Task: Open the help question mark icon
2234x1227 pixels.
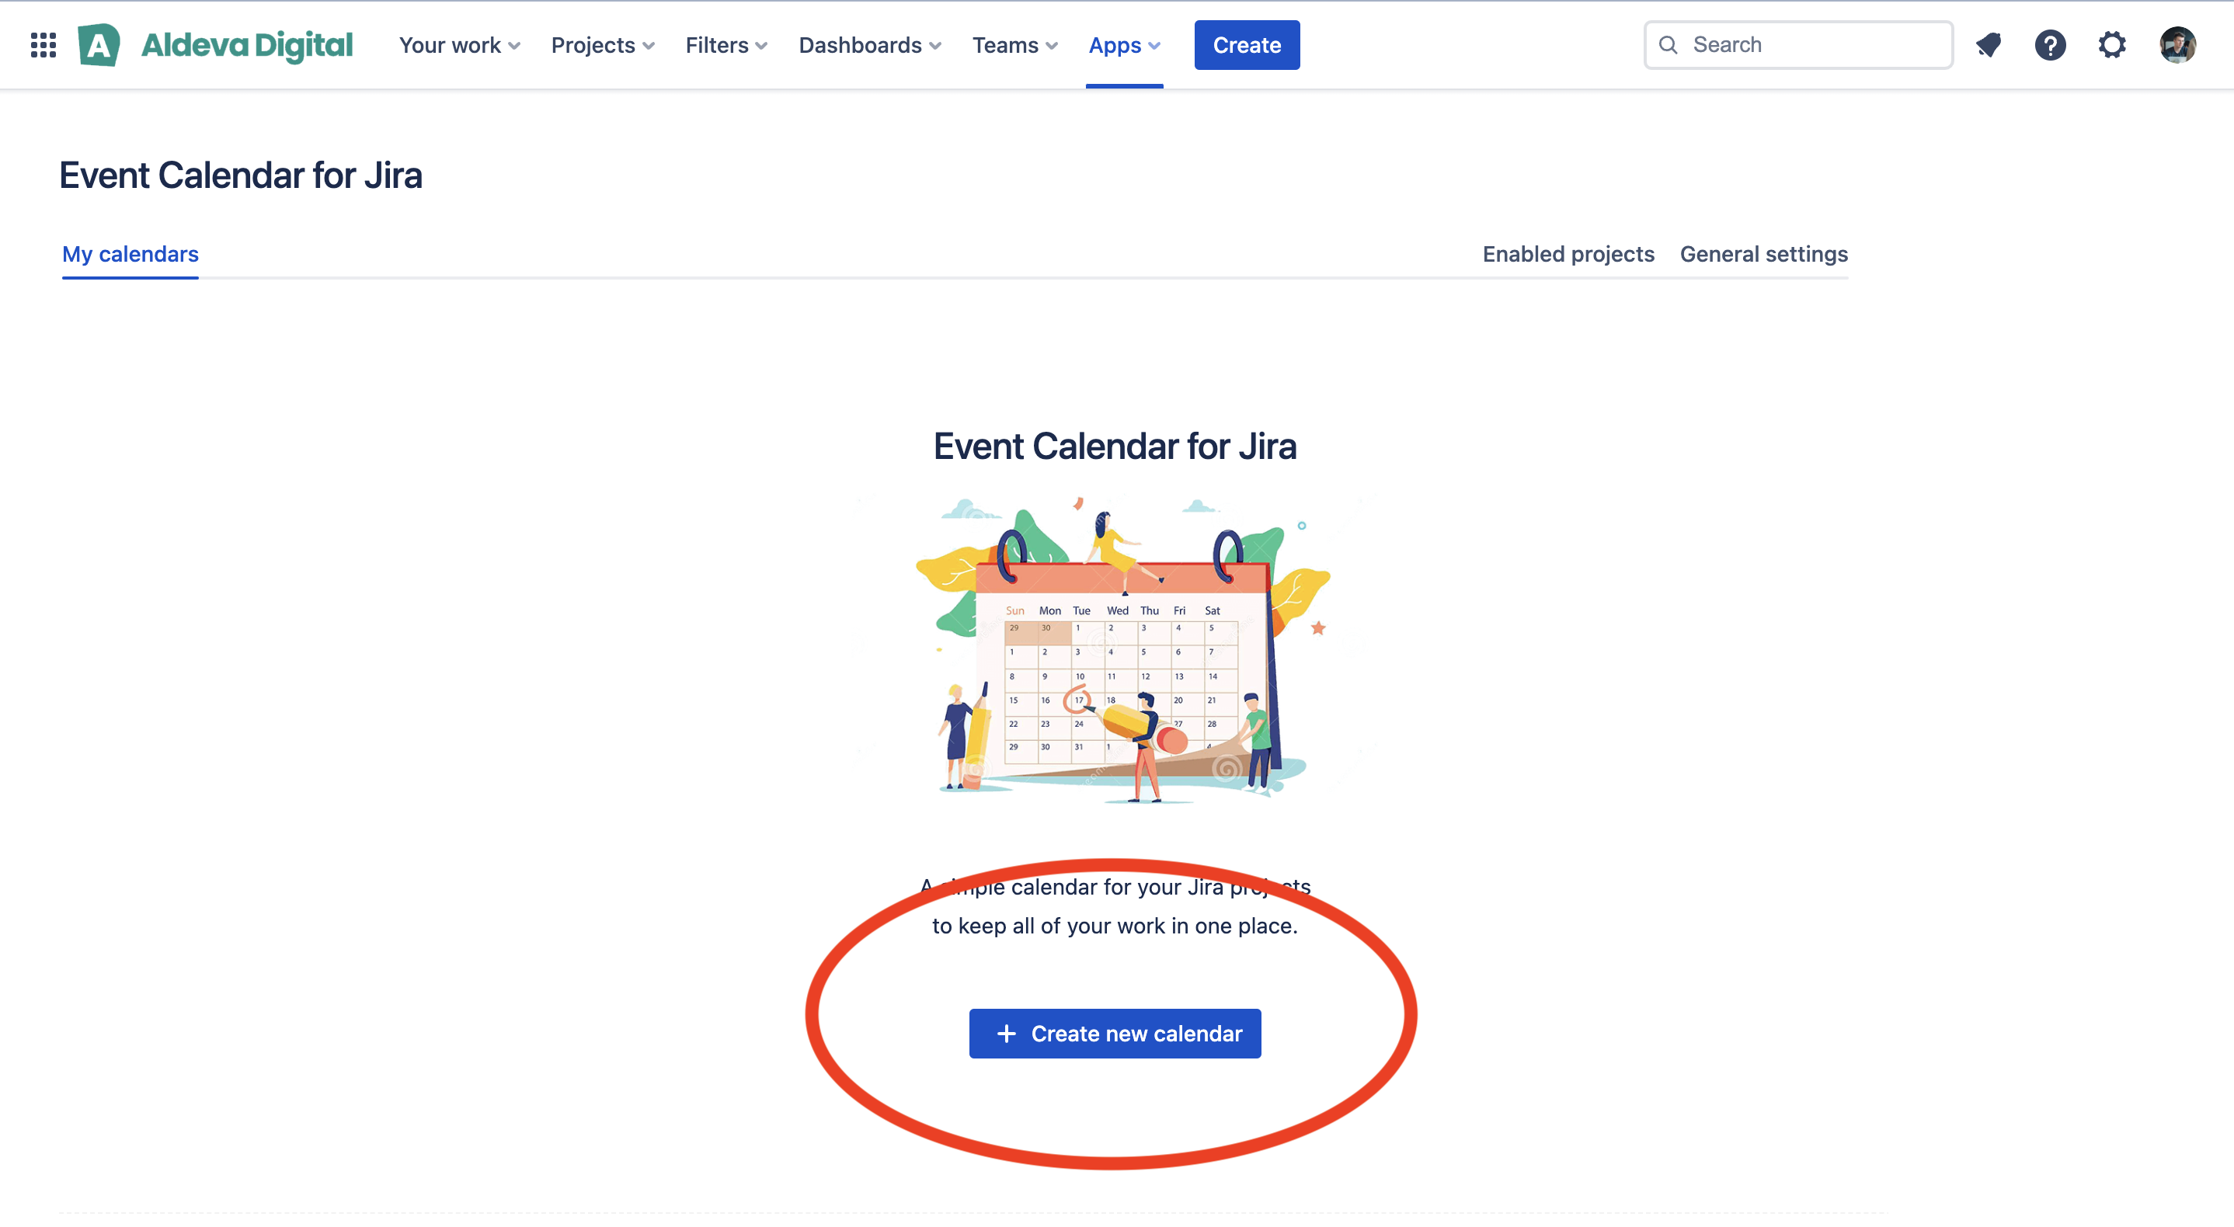Action: coord(2050,45)
